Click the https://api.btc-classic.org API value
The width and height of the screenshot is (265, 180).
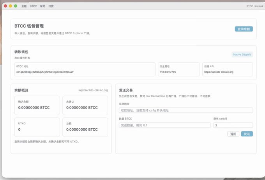click(219, 72)
